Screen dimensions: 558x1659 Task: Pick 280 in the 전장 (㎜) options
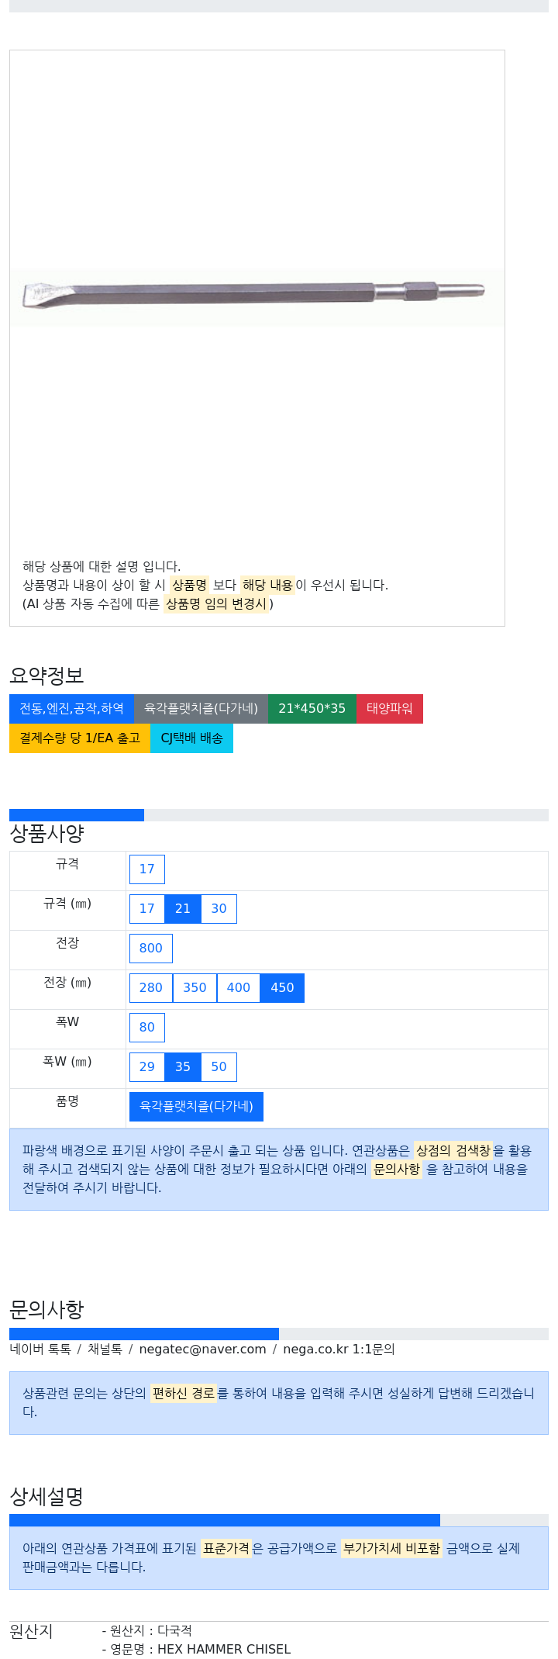point(151,988)
